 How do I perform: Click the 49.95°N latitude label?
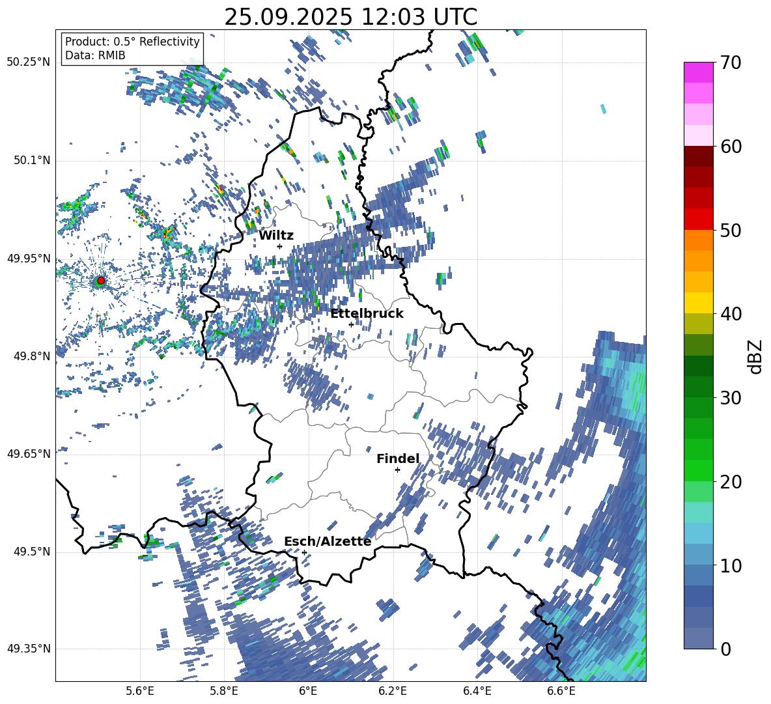coord(29,259)
